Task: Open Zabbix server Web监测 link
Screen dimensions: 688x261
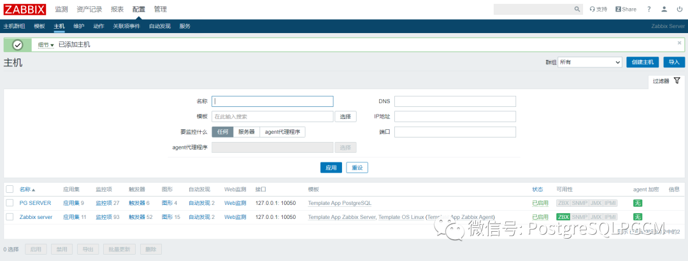Action: tap(235, 216)
